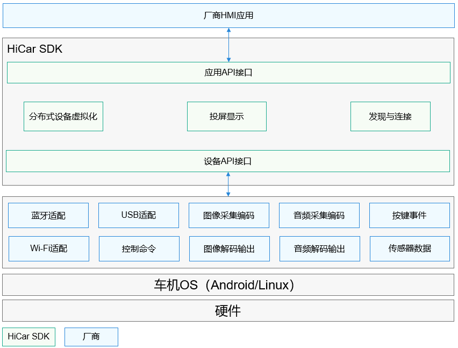Select the Wi-Fi适配 block
This screenshot has height=348, width=458.
49,248
